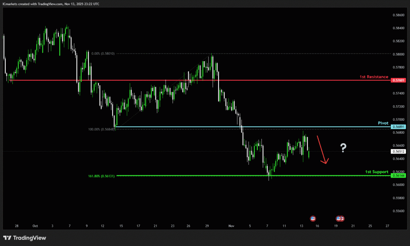Viewport: 410px width, 246px height.
Task: Click the ICmarkets TradingView.com header text
Action: click(51, 4)
